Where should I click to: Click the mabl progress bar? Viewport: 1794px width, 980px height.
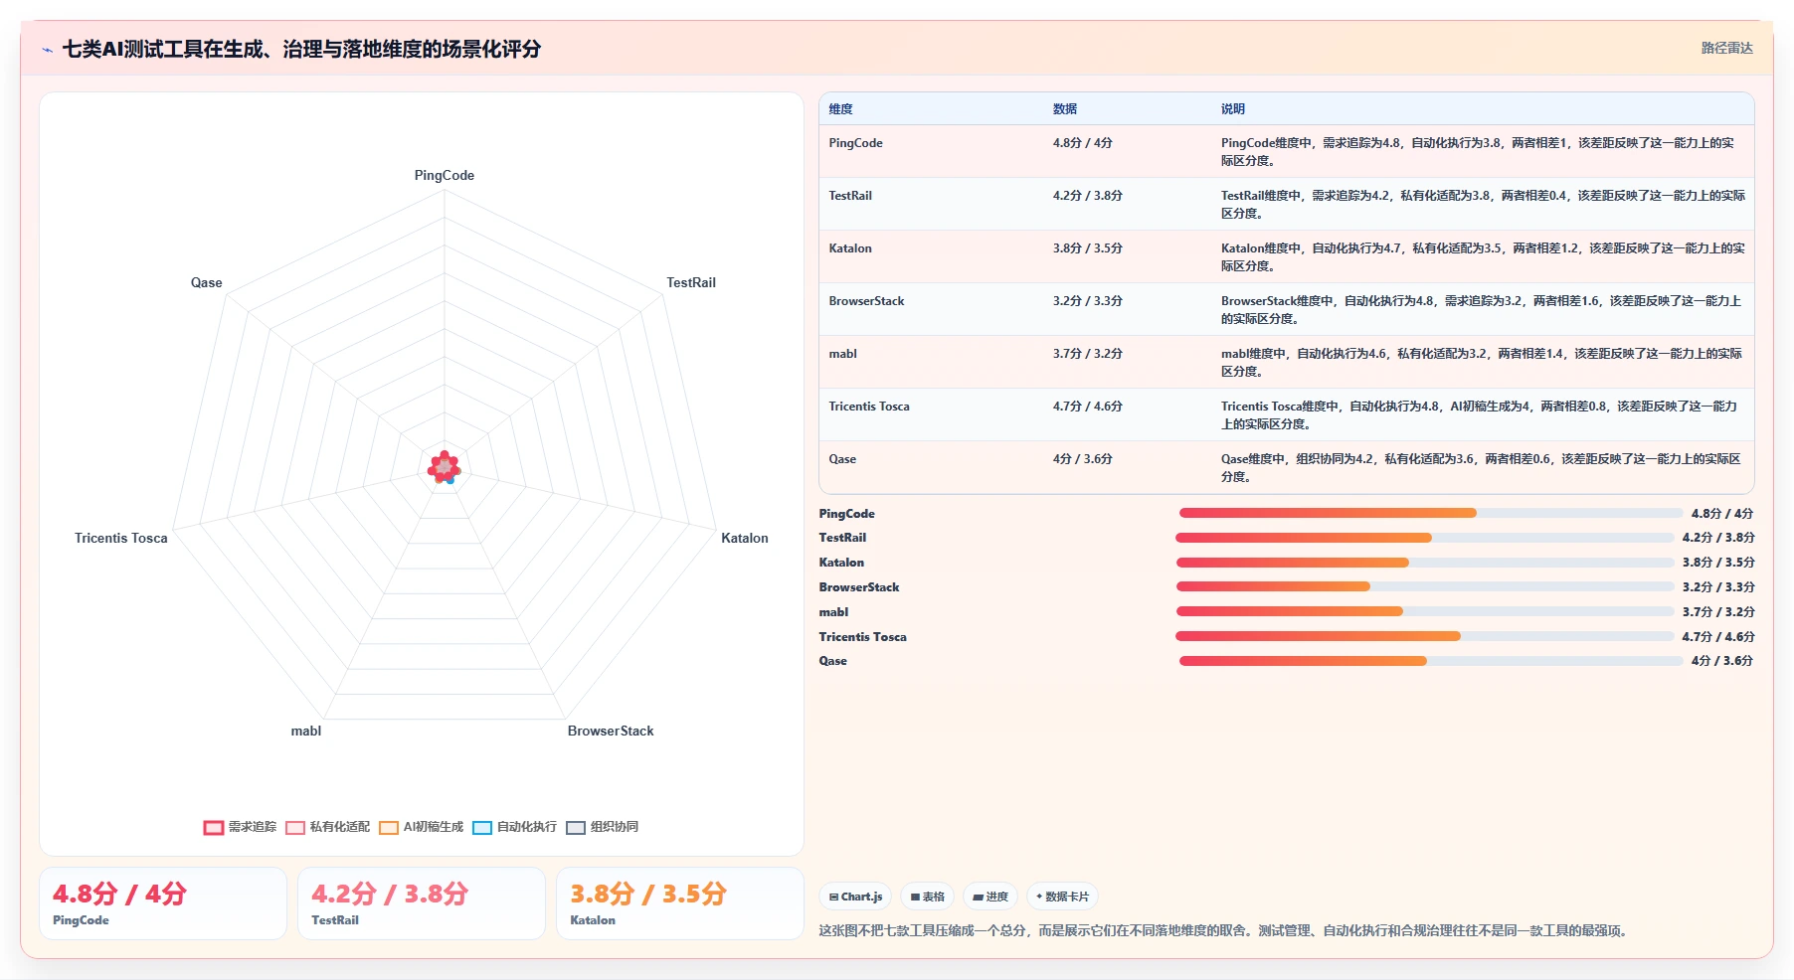point(1424,611)
